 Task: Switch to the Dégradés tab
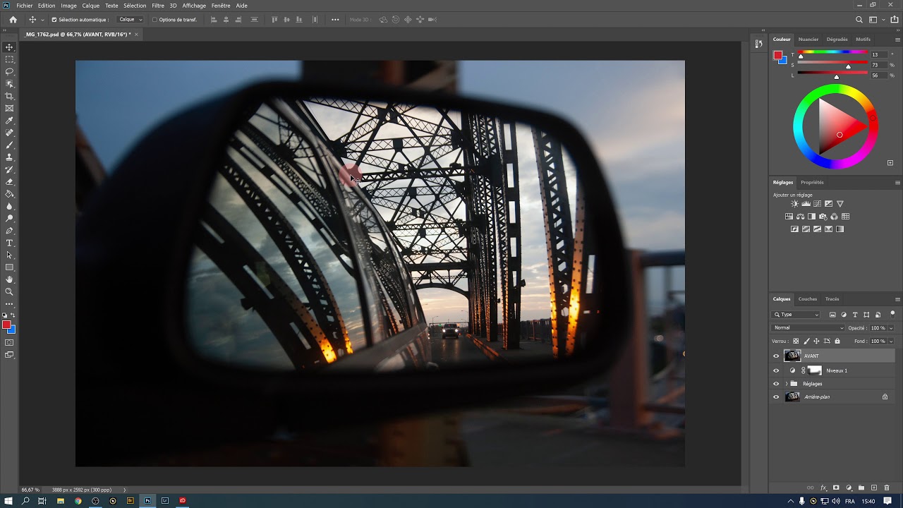[837, 40]
